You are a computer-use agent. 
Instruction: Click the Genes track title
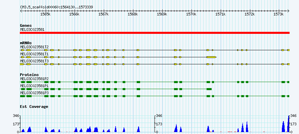tap(26, 25)
